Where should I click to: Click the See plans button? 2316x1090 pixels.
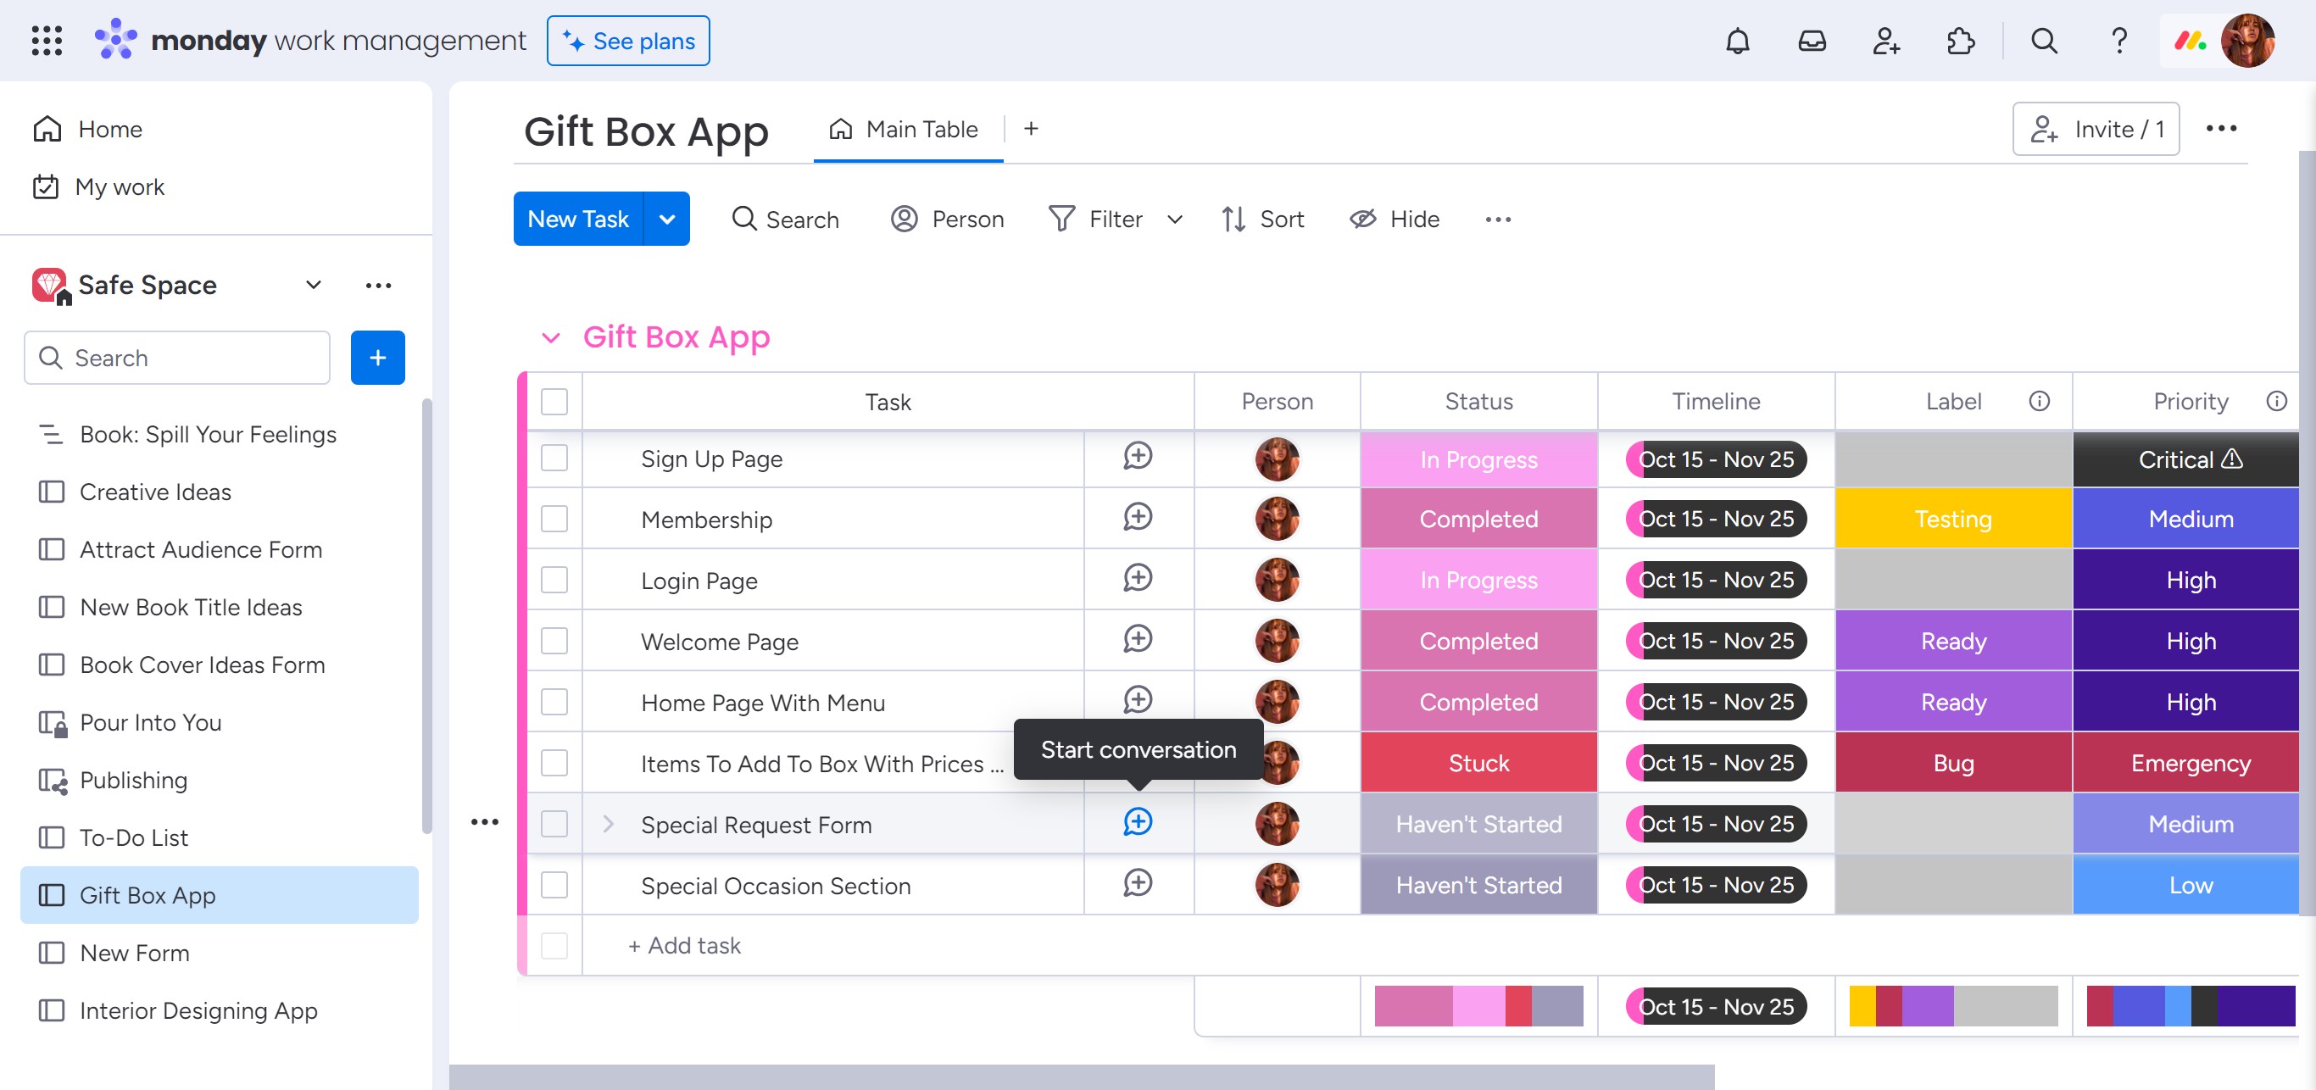coord(627,42)
